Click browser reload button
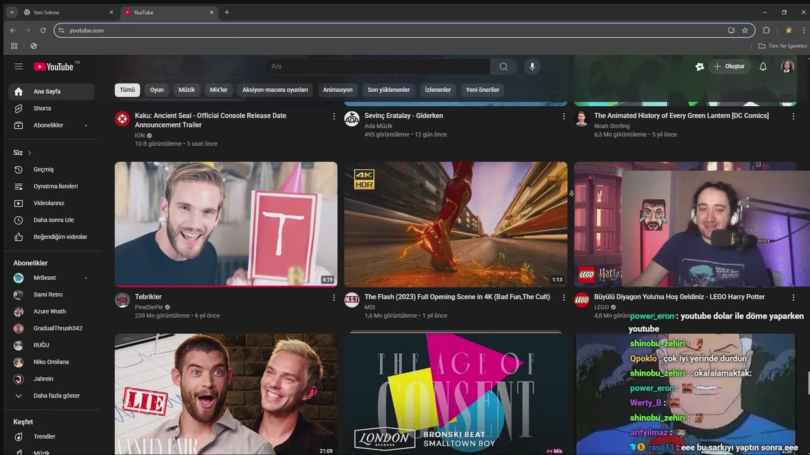810x455 pixels. pyautogui.click(x=43, y=30)
